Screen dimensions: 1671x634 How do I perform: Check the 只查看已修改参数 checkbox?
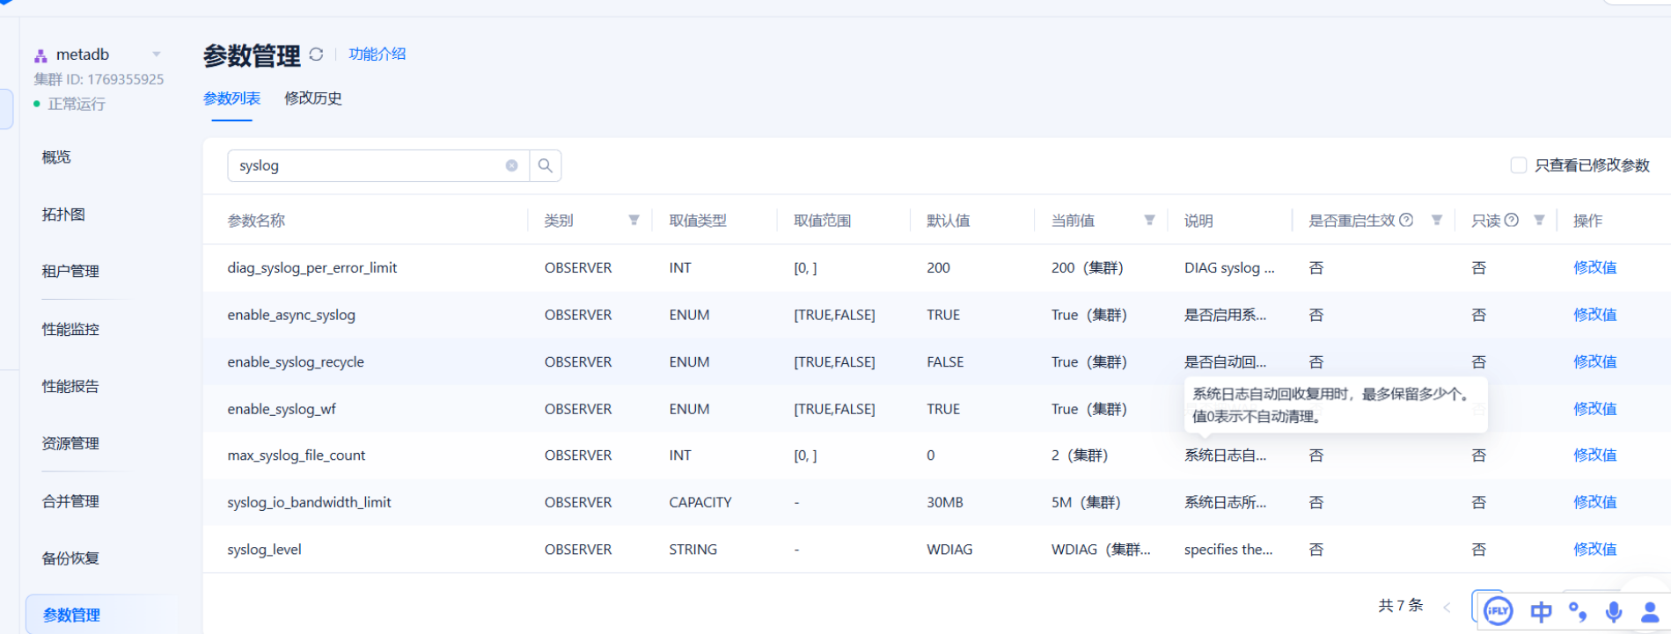1518,165
